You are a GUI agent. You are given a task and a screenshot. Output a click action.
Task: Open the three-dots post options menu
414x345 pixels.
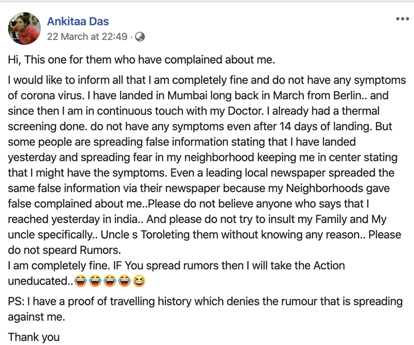coord(402,19)
